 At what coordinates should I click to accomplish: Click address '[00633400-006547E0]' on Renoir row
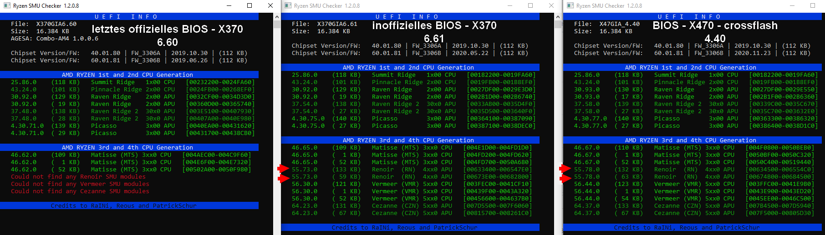click(x=498, y=170)
